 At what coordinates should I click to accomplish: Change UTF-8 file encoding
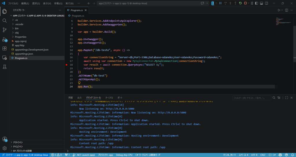[x=254, y=155]
